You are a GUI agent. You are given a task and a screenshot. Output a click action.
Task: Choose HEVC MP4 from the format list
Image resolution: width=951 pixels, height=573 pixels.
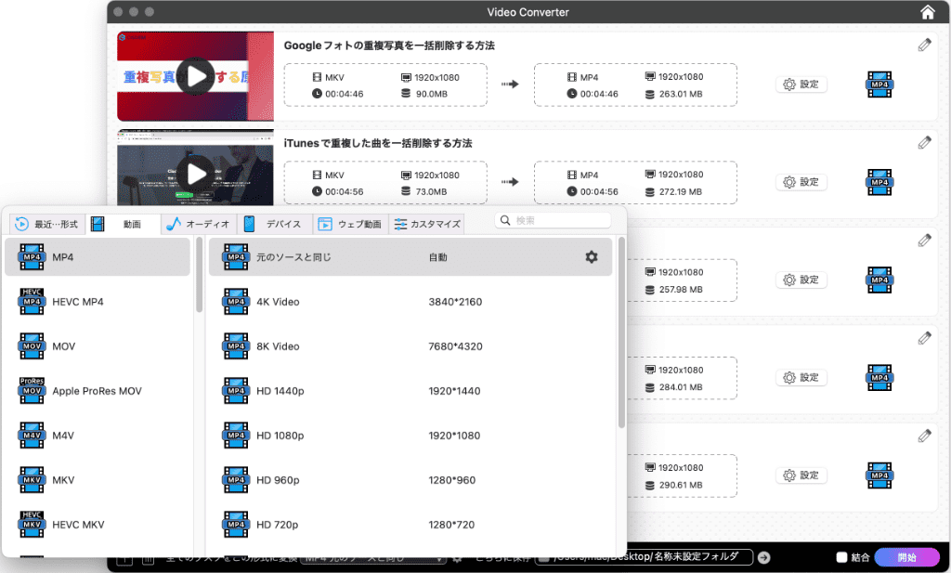click(x=78, y=302)
